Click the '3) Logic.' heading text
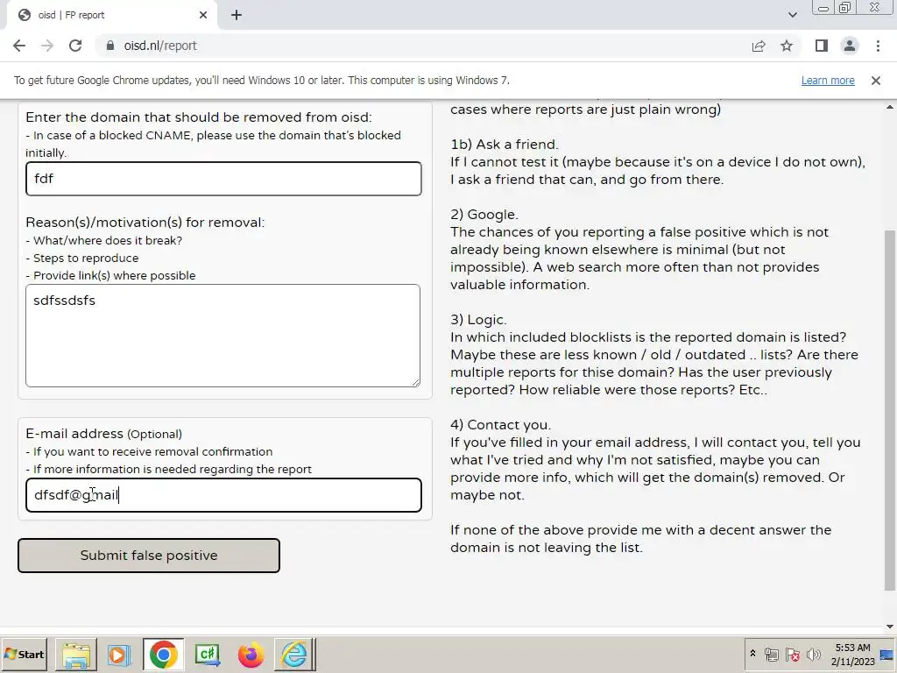The height and width of the screenshot is (673, 897). (x=478, y=320)
